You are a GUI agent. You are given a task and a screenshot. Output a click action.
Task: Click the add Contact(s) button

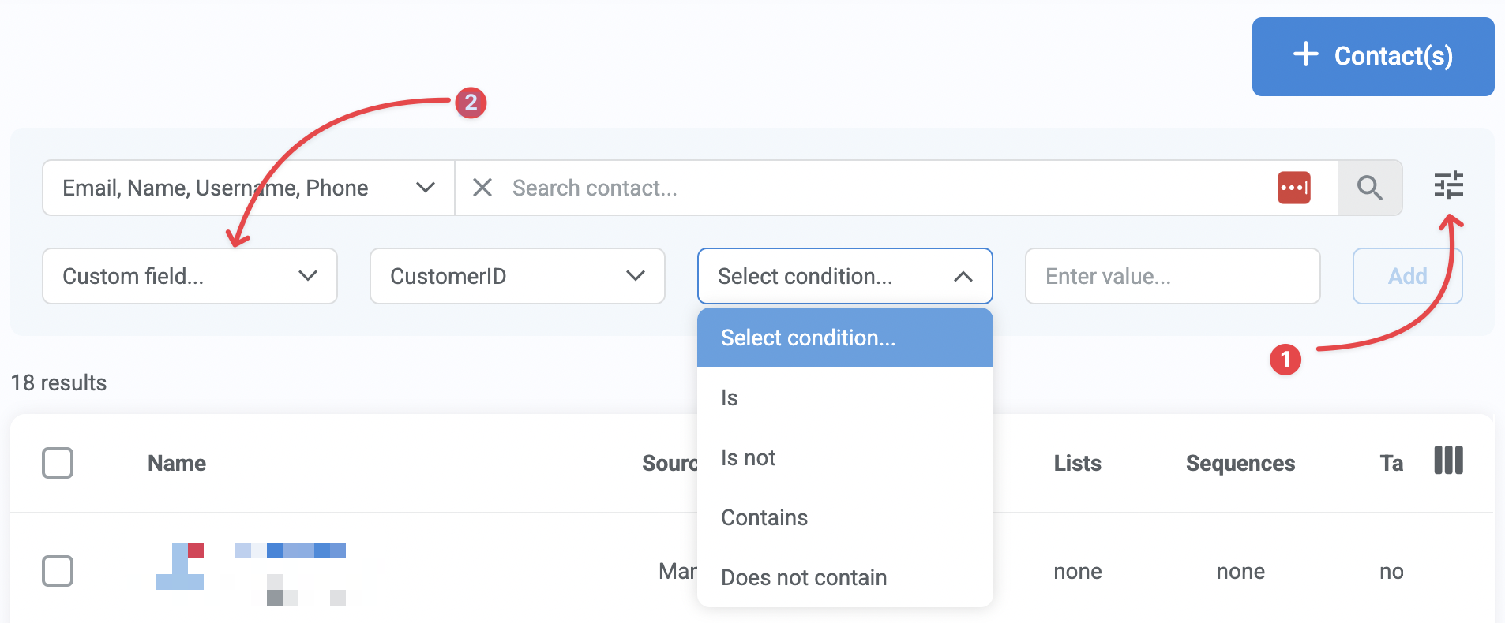coord(1372,57)
